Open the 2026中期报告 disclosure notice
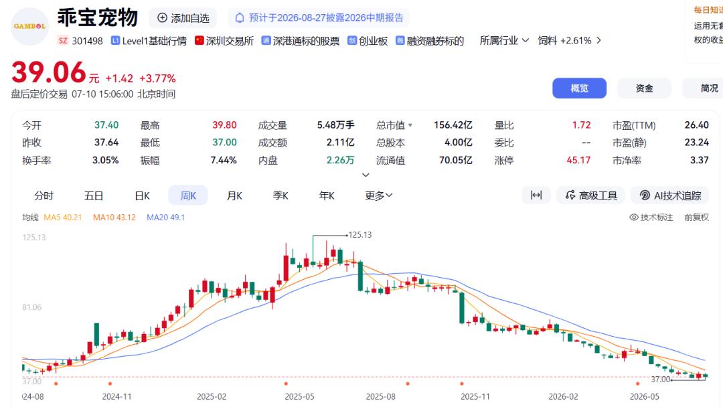The image size is (723, 407). tap(319, 18)
